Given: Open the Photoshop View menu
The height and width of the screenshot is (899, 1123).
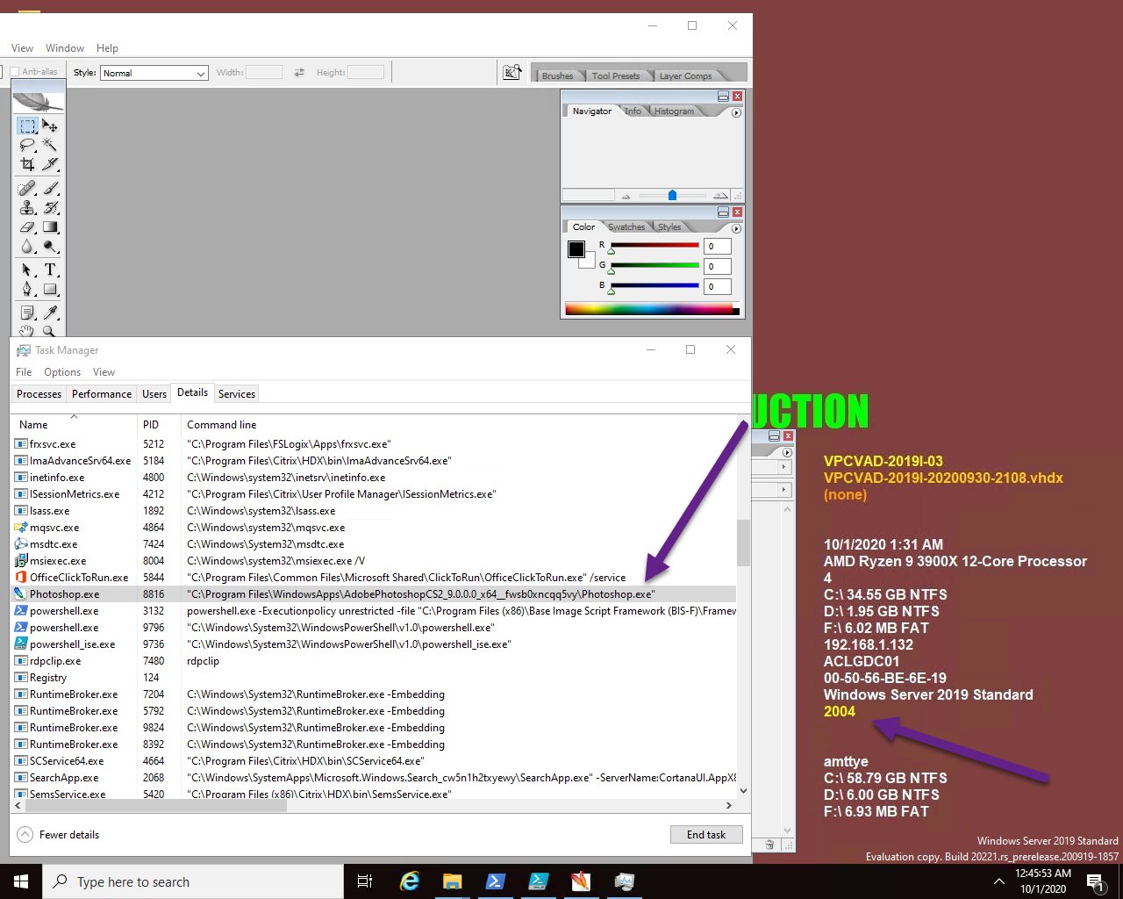Looking at the screenshot, I should [22, 48].
